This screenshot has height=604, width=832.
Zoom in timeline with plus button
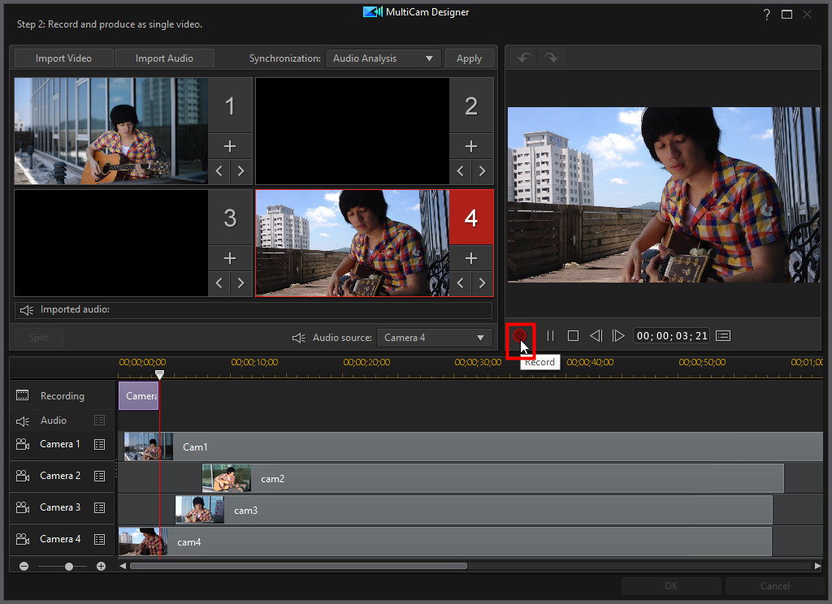point(101,567)
